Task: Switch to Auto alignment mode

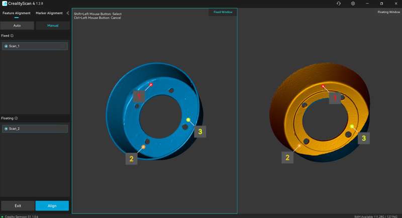Action: [17, 26]
